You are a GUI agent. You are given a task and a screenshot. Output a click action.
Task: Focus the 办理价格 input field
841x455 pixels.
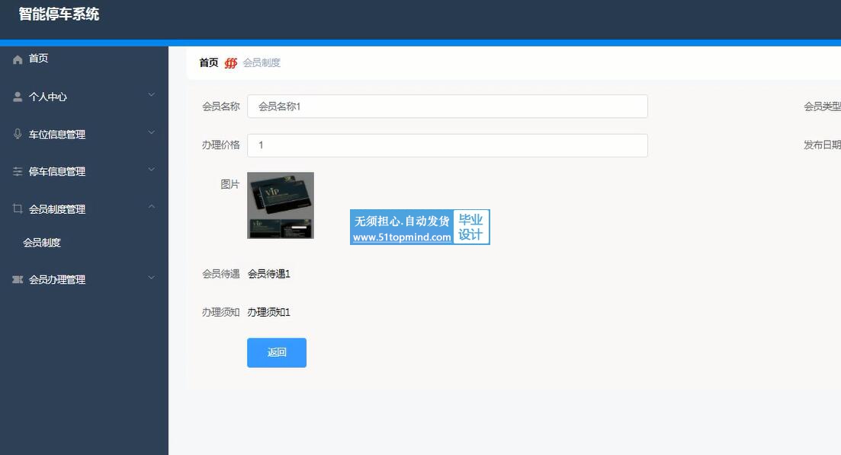click(x=448, y=145)
